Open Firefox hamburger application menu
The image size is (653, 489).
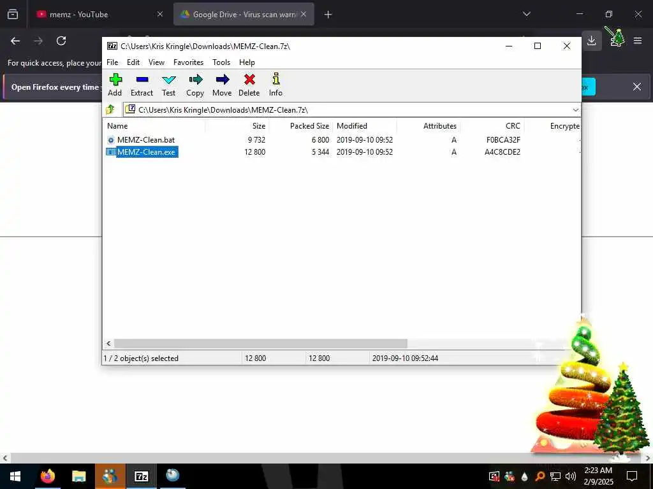(638, 41)
